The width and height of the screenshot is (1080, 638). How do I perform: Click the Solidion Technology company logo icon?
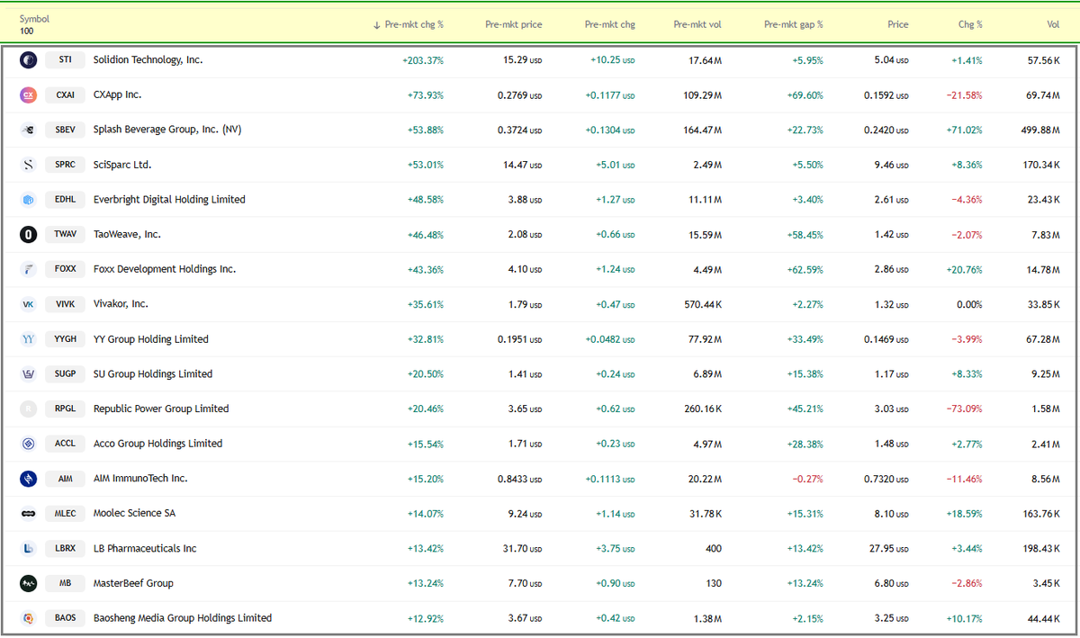[x=29, y=60]
